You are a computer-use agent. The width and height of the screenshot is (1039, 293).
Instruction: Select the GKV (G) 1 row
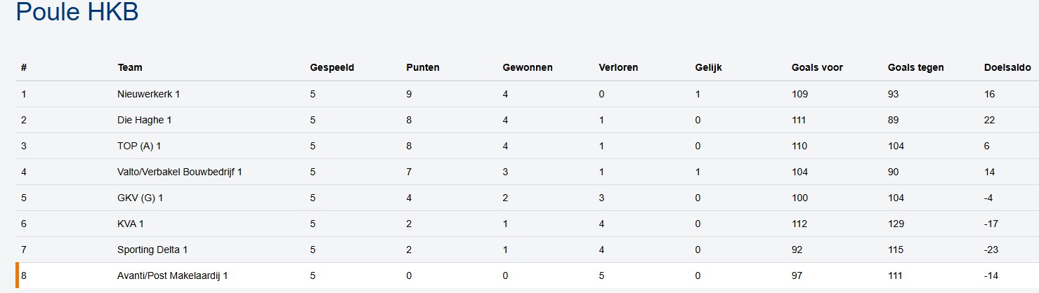point(141,198)
